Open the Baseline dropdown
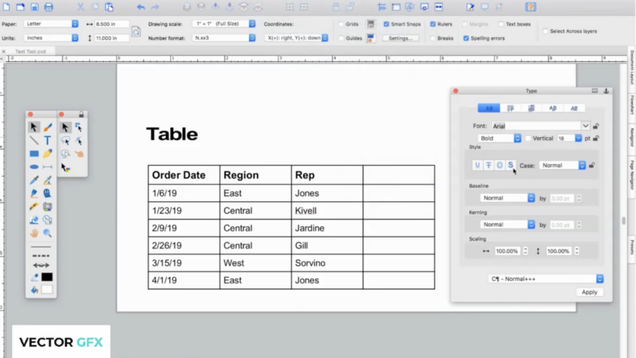The image size is (636, 358). [x=507, y=198]
